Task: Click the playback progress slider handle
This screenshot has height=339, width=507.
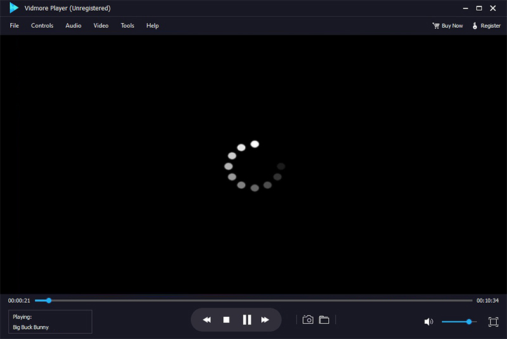Action: point(49,300)
